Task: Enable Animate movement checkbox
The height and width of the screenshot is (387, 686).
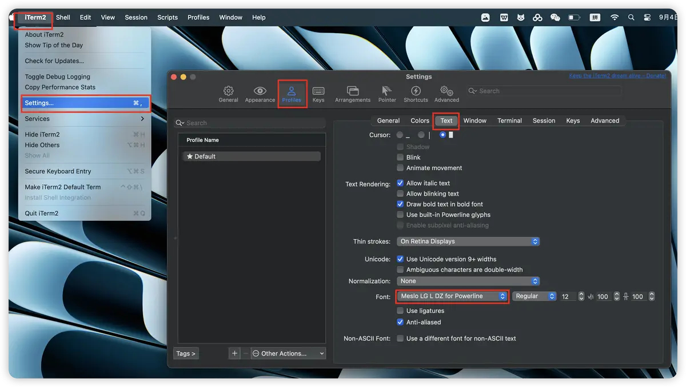Action: tap(400, 168)
